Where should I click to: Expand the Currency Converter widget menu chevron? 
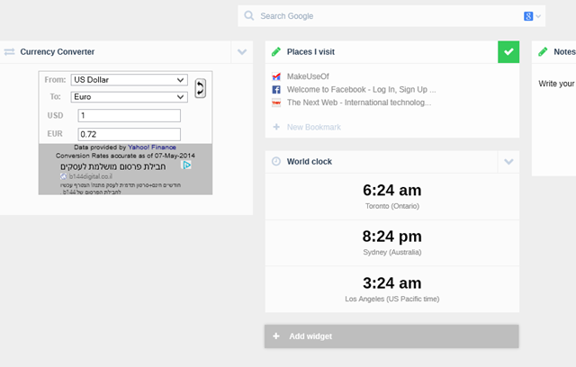(242, 52)
